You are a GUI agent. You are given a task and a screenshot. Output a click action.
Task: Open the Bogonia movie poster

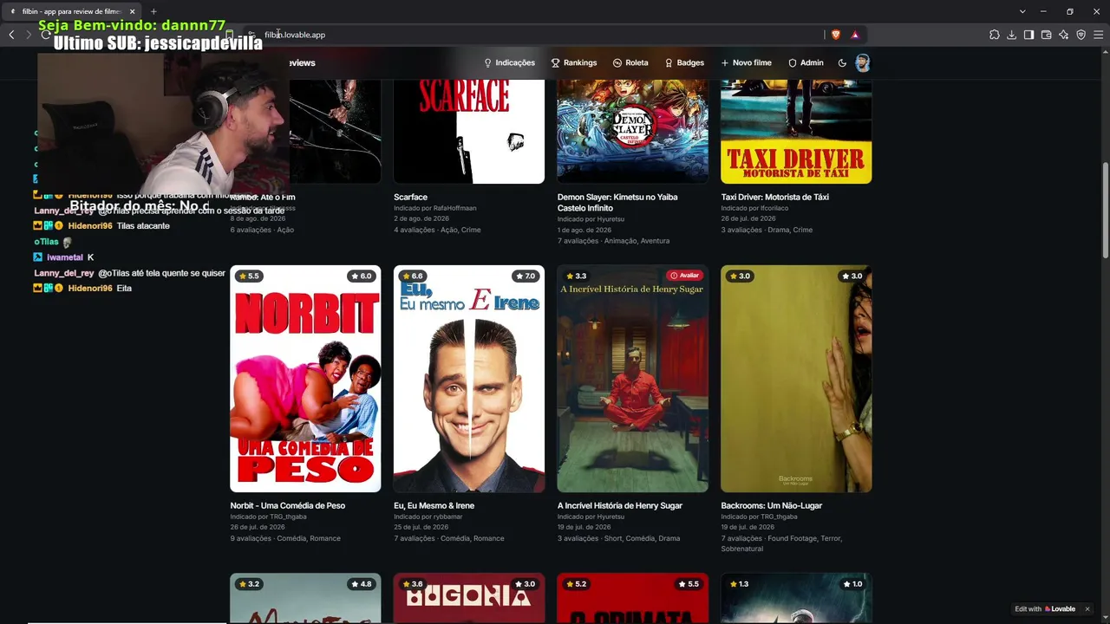coord(469,598)
